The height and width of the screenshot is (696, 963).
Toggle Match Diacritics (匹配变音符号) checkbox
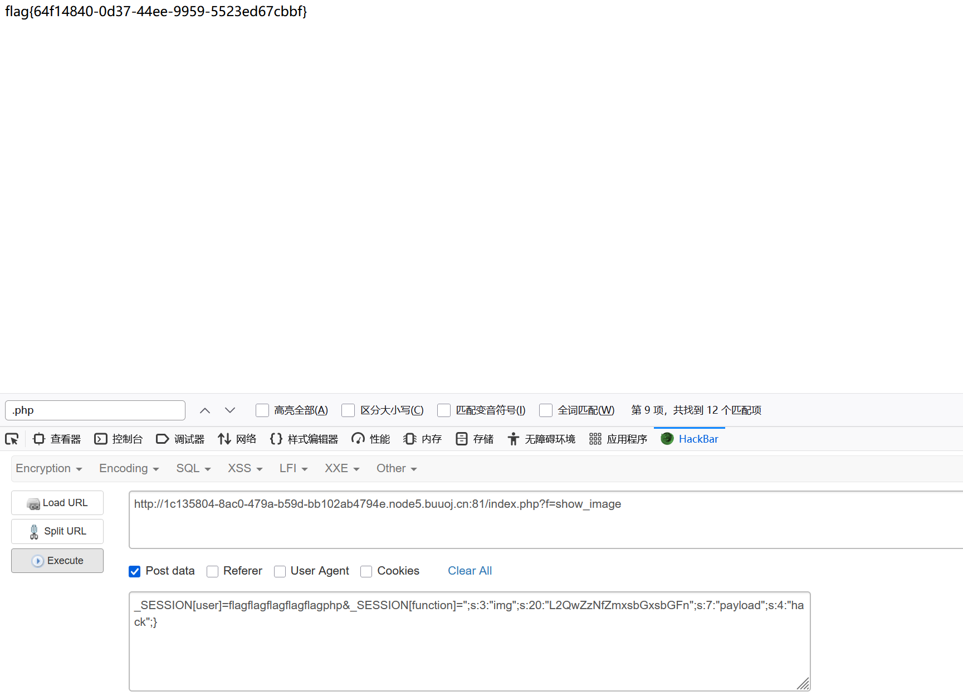(444, 410)
